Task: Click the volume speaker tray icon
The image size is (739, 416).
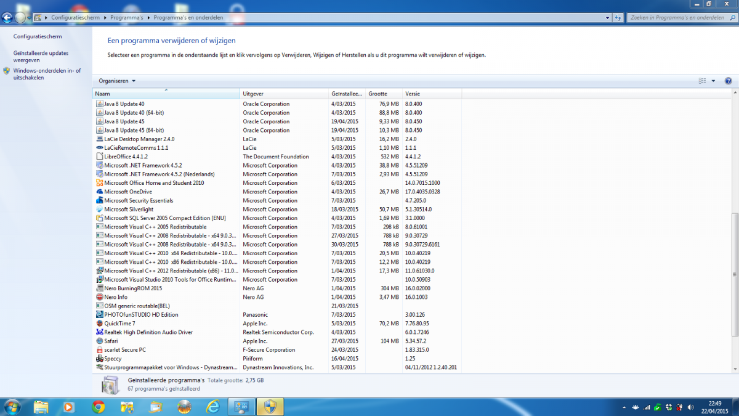Action: (x=690, y=407)
